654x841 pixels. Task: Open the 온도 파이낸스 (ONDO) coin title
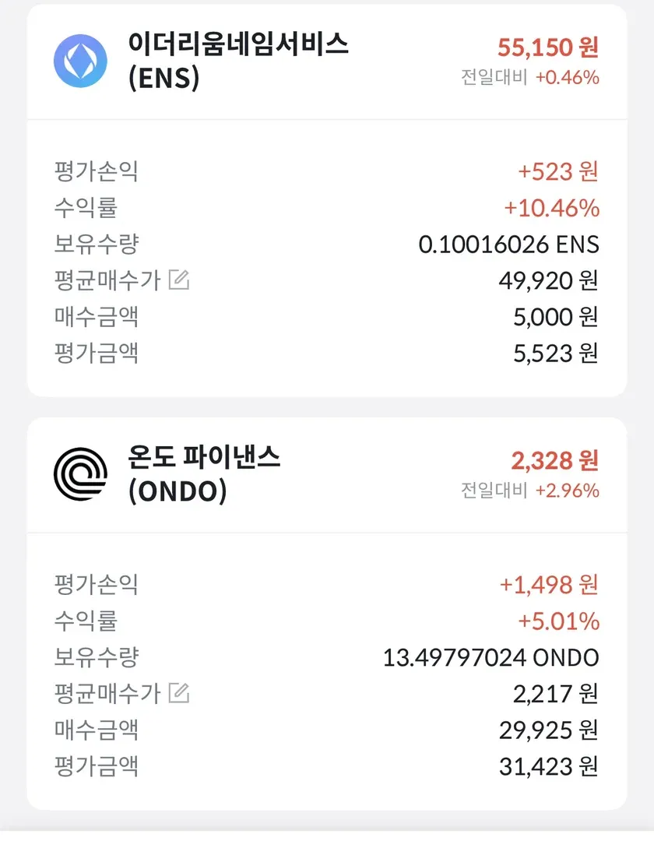[x=204, y=474]
